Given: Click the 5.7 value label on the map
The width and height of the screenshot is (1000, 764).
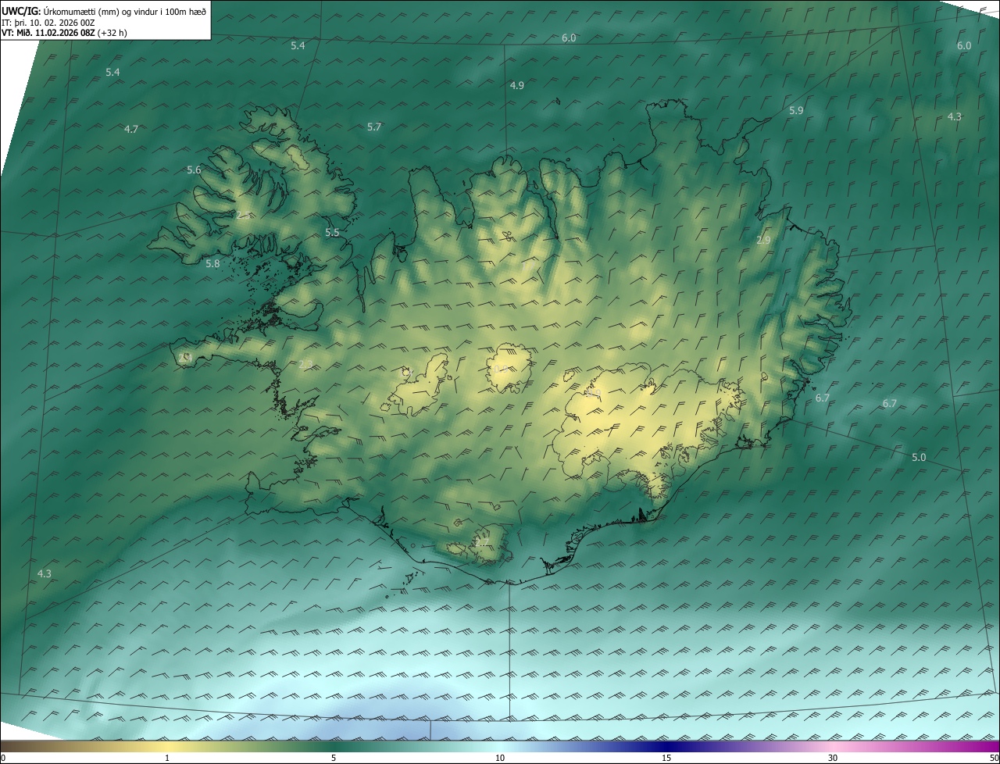Looking at the screenshot, I should [374, 127].
